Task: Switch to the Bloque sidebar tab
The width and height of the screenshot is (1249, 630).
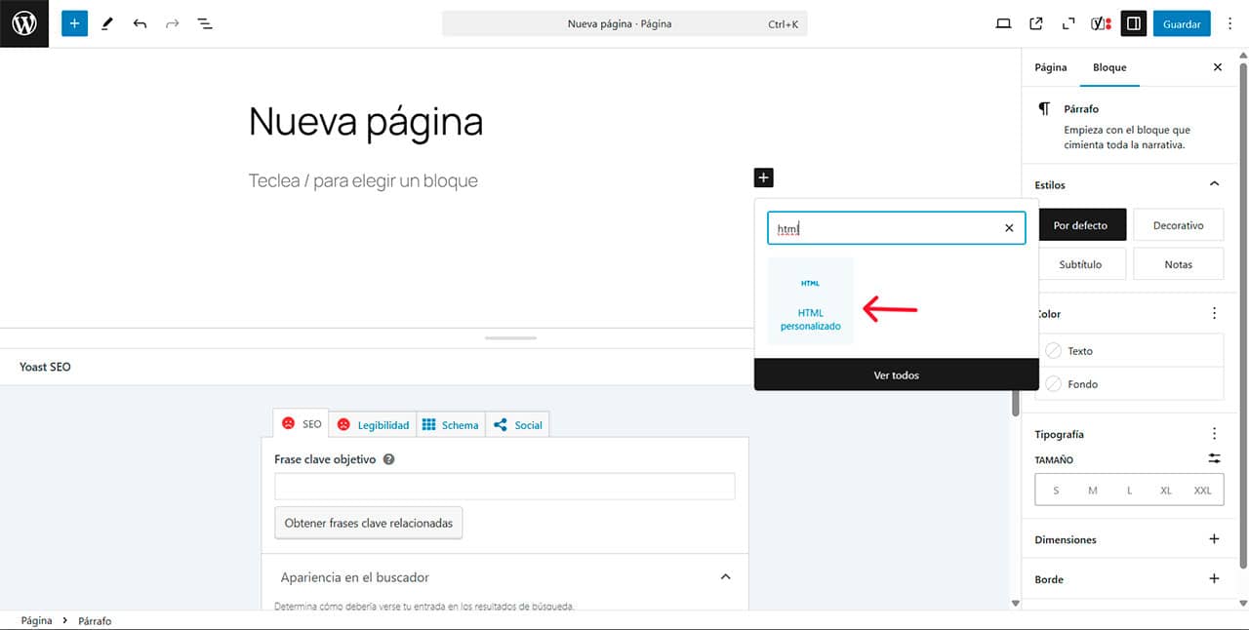Action: 1109,67
